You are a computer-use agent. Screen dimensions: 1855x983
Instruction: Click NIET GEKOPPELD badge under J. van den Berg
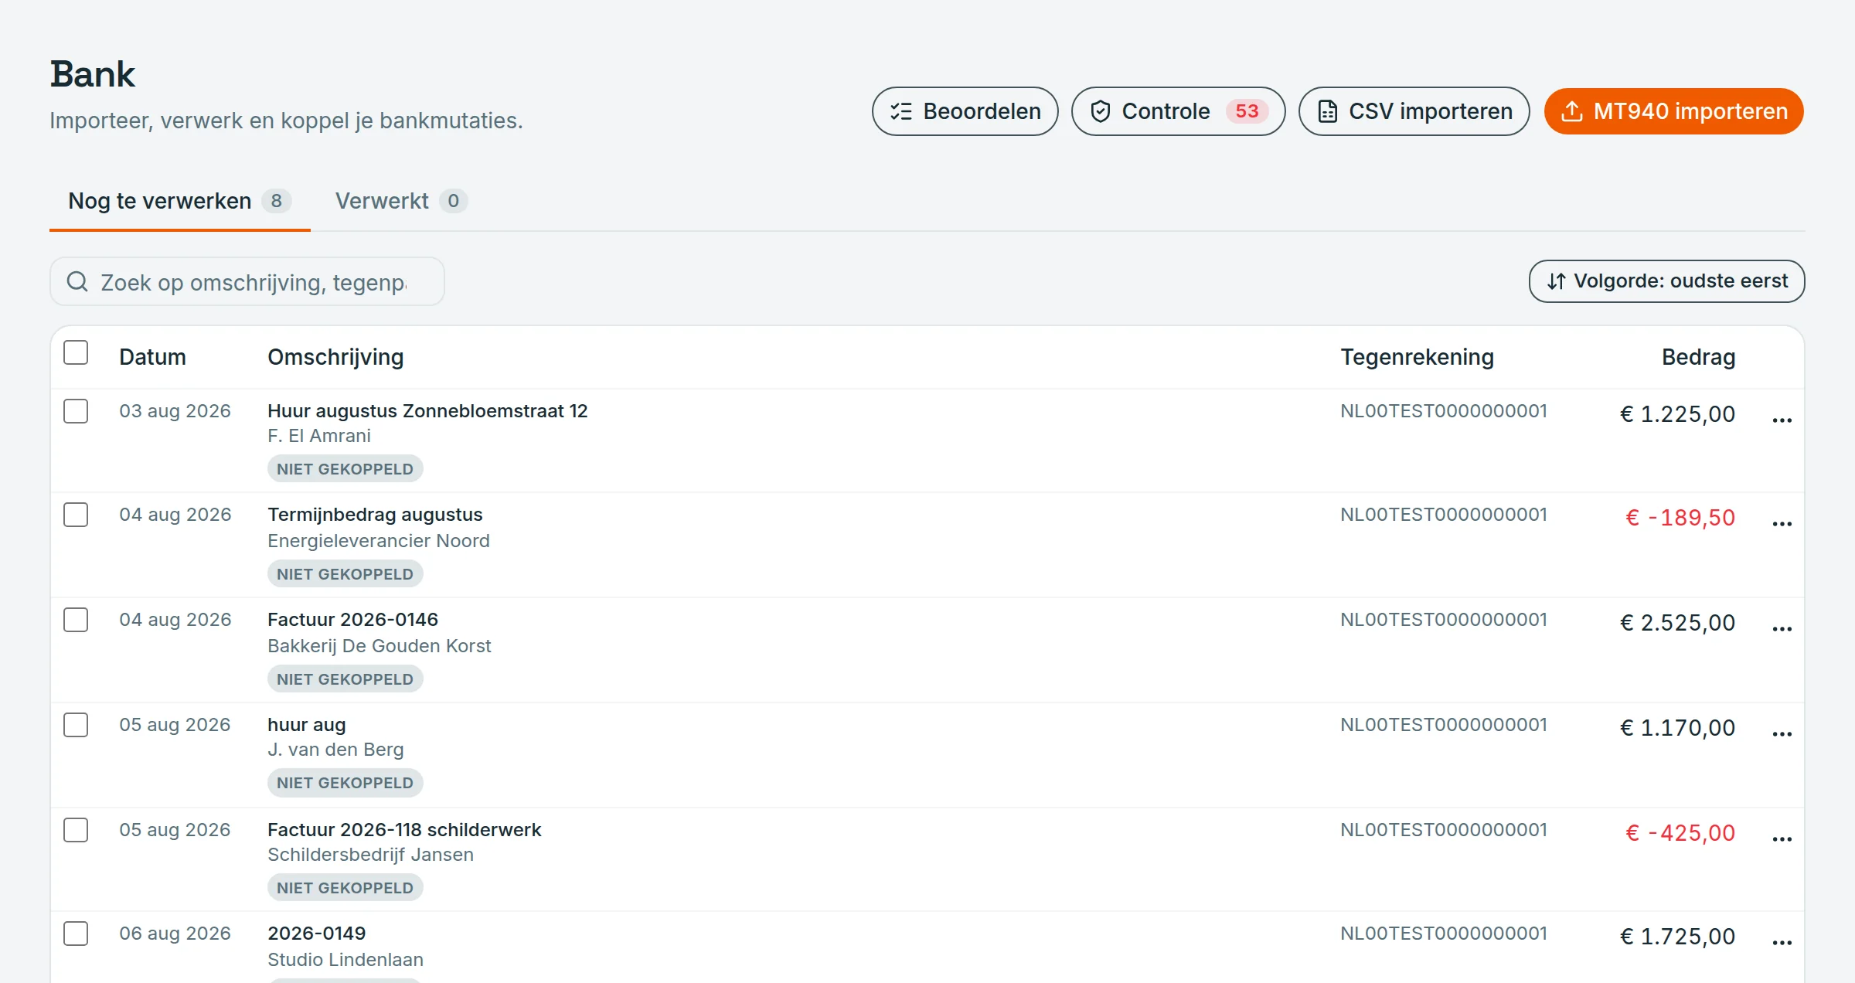(345, 783)
